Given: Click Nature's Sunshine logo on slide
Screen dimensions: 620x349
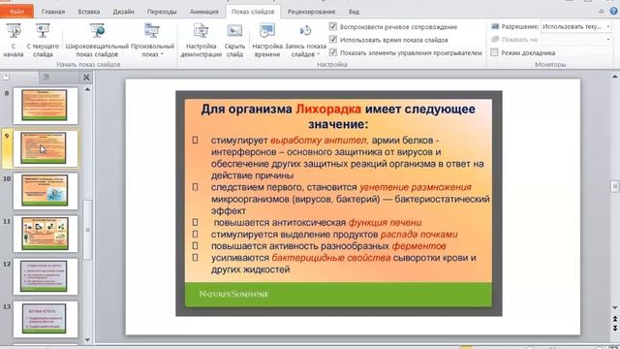Looking at the screenshot, I should (233, 294).
